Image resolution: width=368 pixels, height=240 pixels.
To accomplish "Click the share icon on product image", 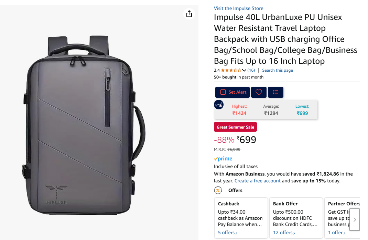I will click(189, 14).
